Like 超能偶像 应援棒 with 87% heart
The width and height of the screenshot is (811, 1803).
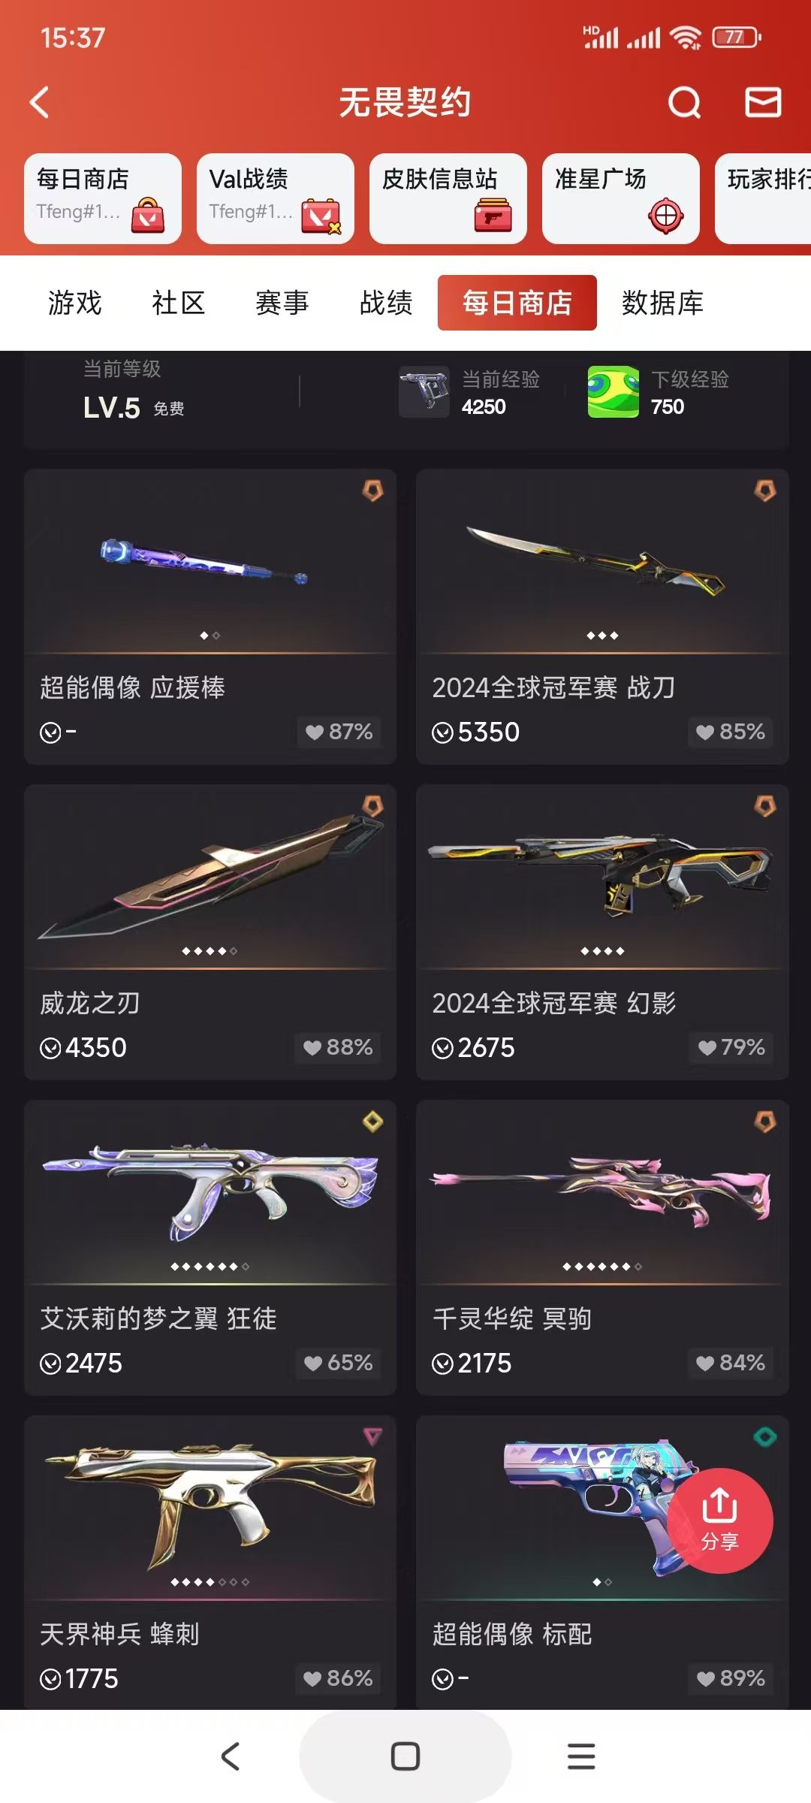[339, 732]
